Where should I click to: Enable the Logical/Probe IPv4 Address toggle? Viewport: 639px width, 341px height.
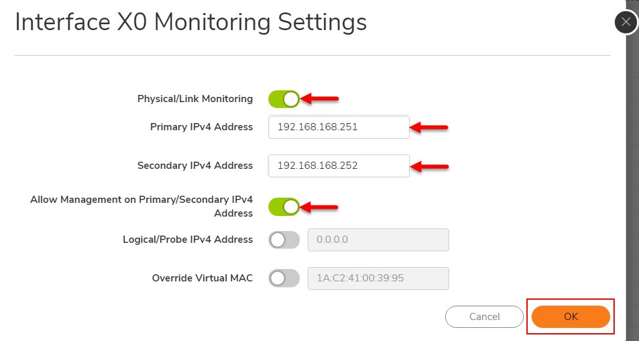click(x=284, y=240)
